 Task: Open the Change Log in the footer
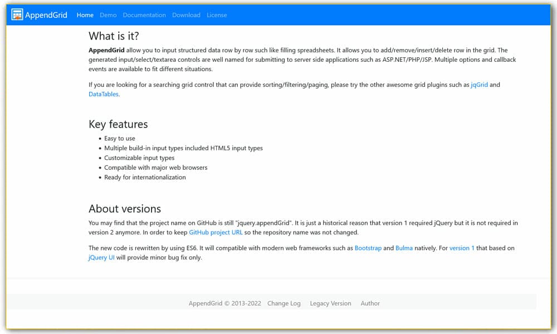click(x=284, y=303)
